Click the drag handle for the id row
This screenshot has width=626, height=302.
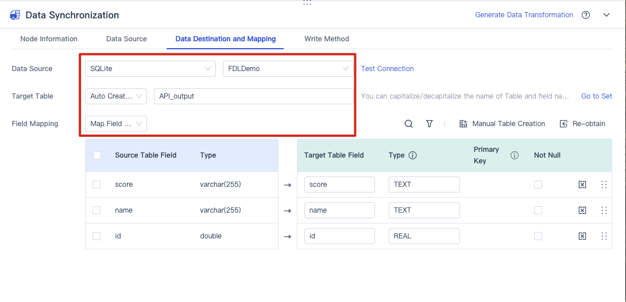(x=604, y=236)
